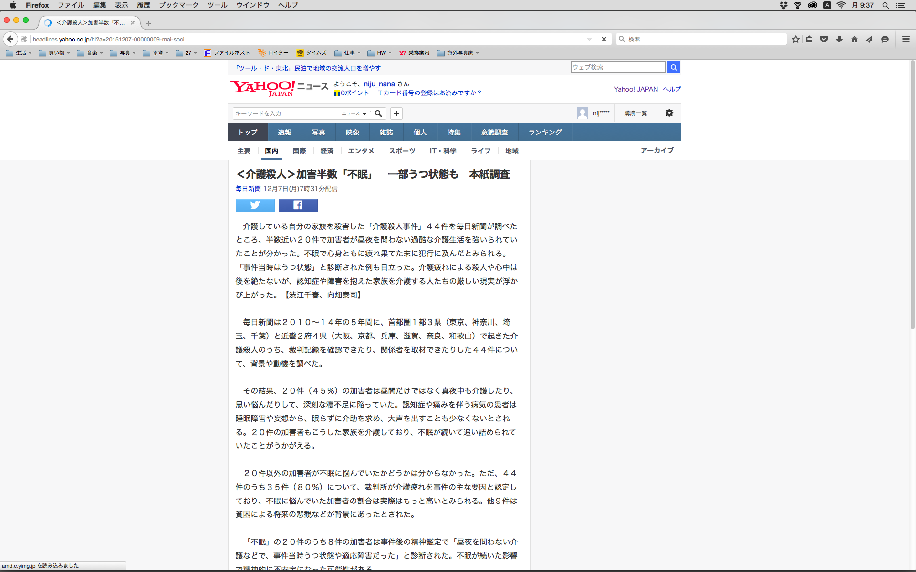
Task: Open URL bar history dropdown arrow
Action: click(589, 39)
